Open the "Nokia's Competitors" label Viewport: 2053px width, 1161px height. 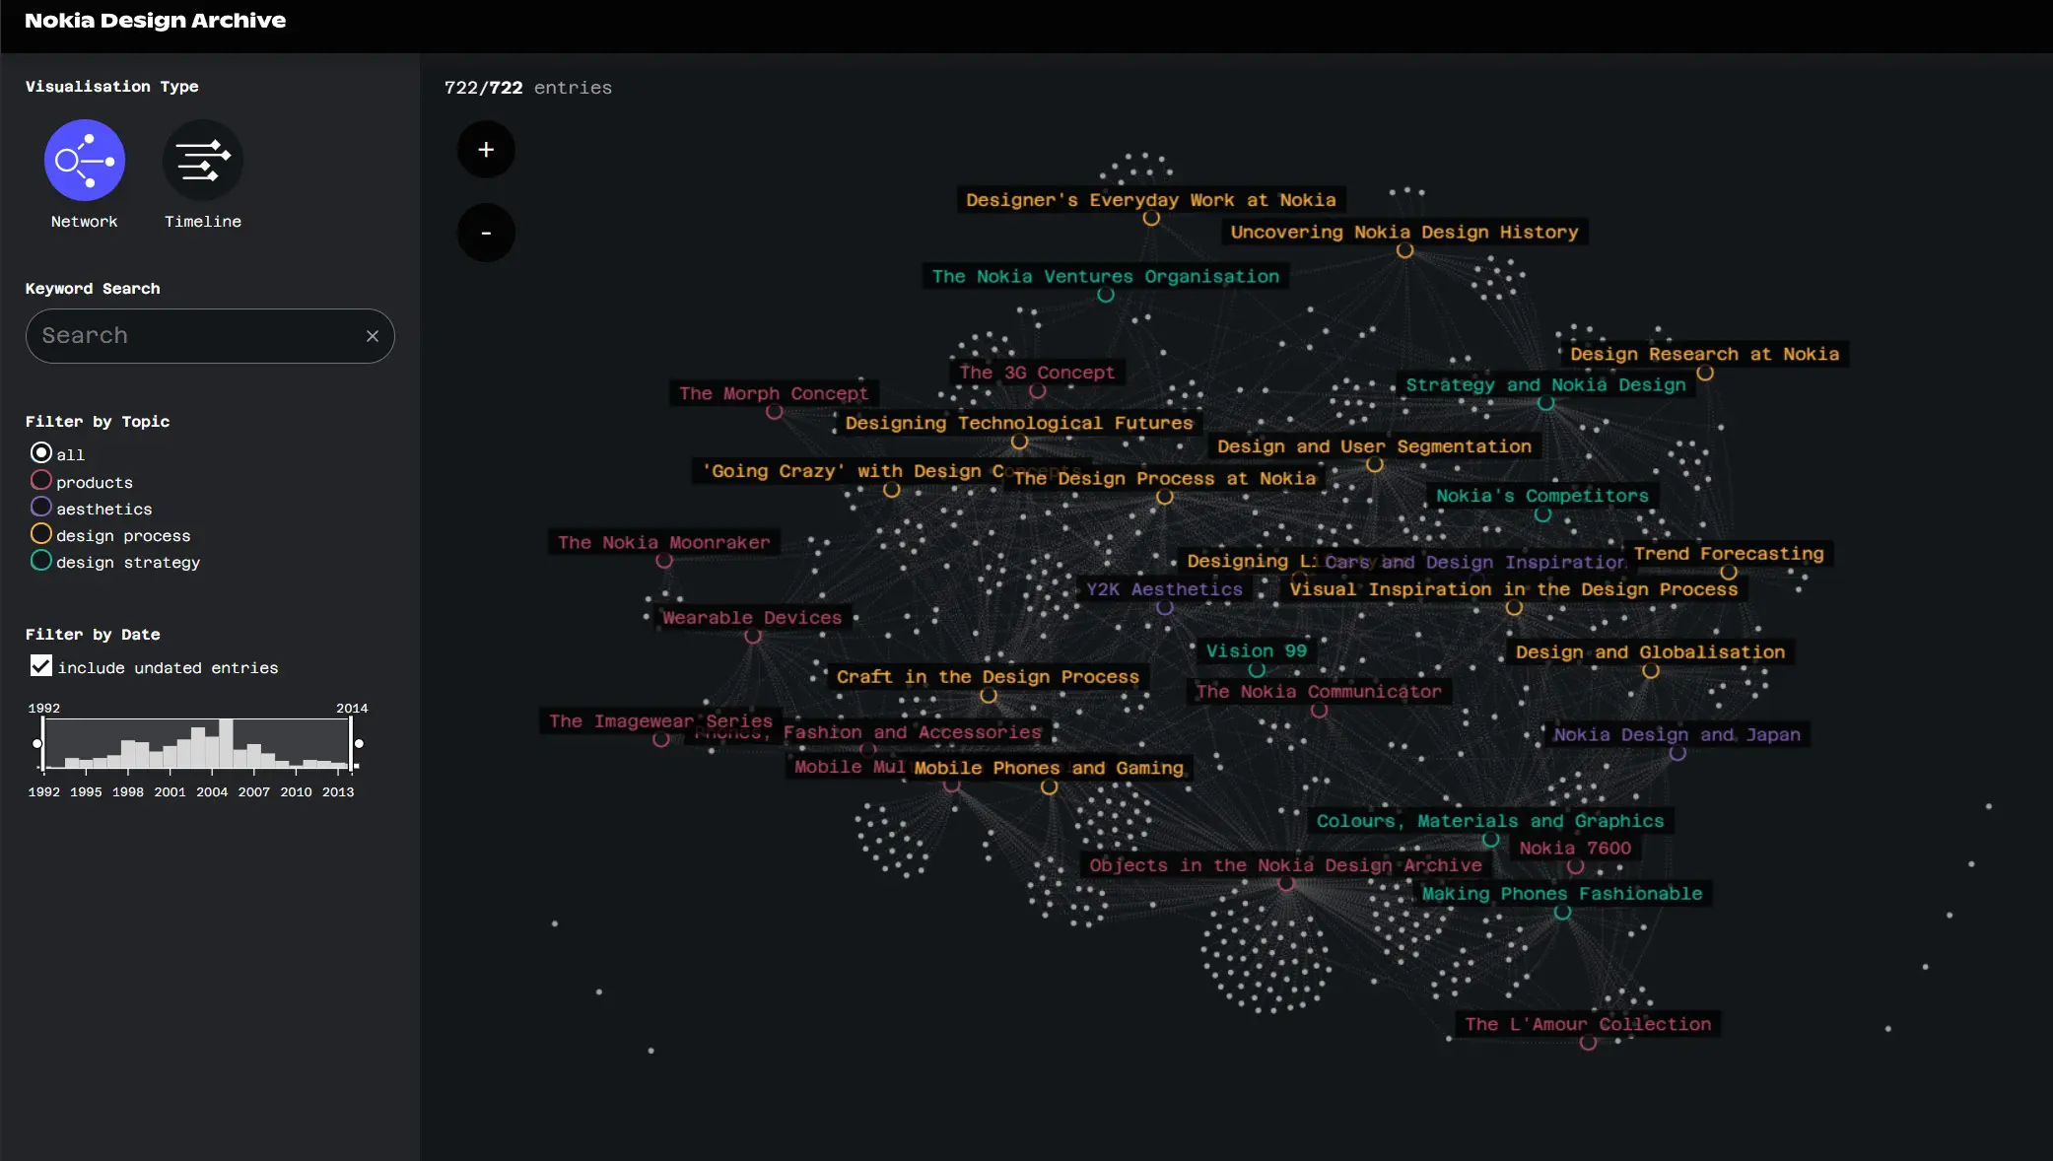click(1542, 496)
